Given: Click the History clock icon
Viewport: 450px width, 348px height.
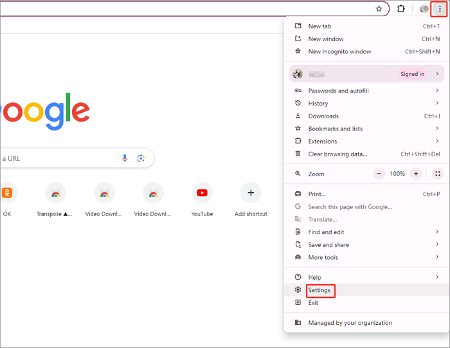Looking at the screenshot, I should point(298,103).
